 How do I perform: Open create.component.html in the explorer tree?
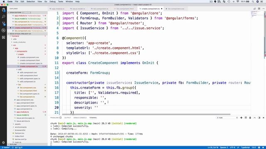pyautogui.click(x=30, y=60)
